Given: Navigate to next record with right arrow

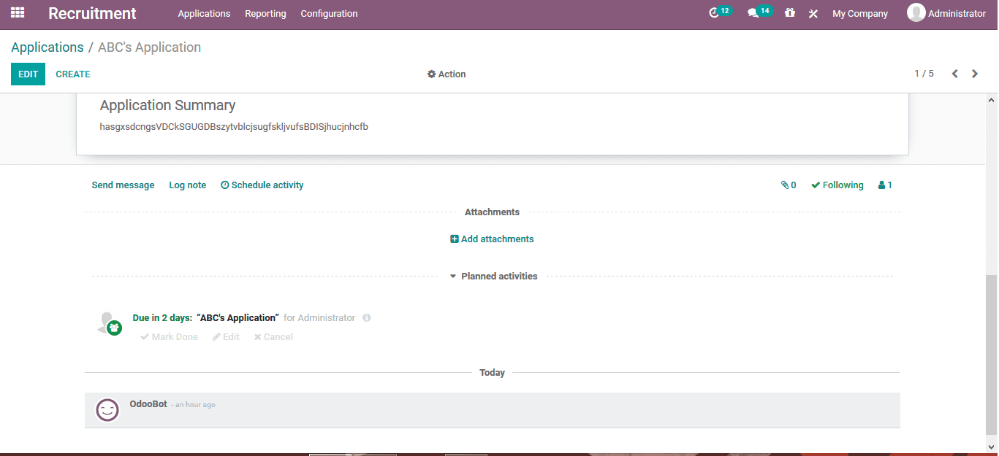Looking at the screenshot, I should (x=974, y=74).
